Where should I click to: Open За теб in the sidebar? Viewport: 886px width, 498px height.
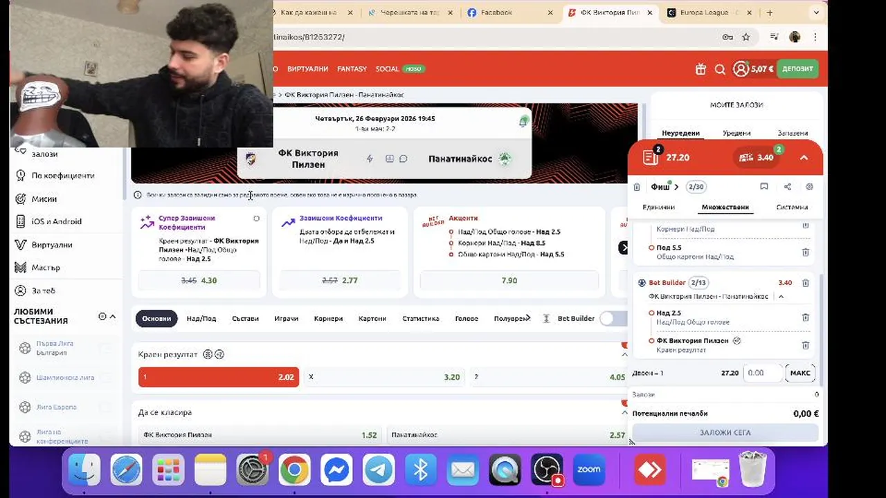(43, 290)
